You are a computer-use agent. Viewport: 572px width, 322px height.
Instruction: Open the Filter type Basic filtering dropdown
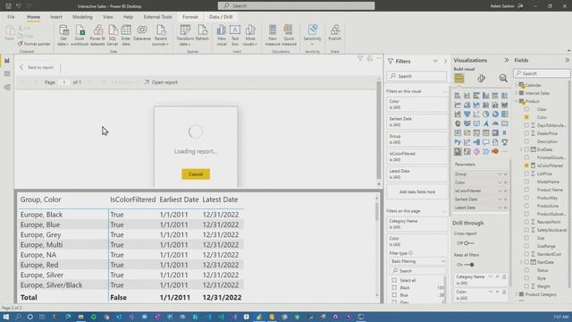point(417,261)
